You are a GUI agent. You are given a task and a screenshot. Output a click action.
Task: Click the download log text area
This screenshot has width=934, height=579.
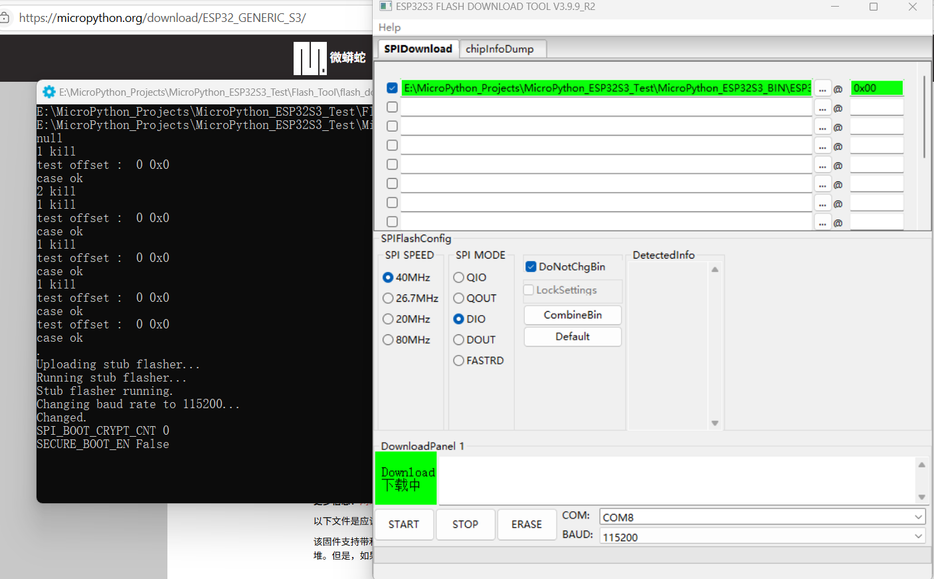(677, 480)
